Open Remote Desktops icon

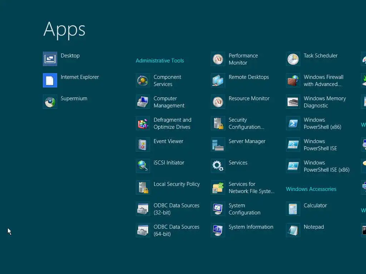coord(218,80)
